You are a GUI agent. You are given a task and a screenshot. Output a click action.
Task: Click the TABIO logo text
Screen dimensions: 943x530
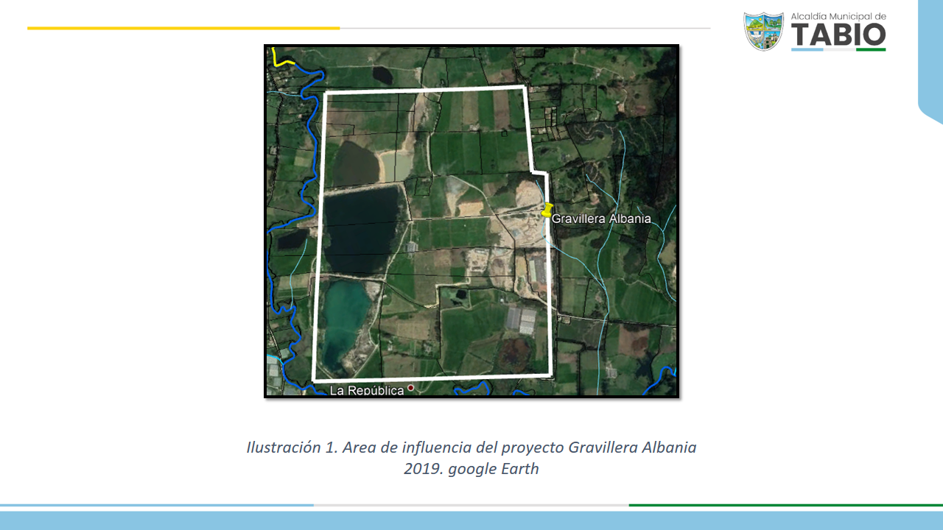tap(838, 35)
